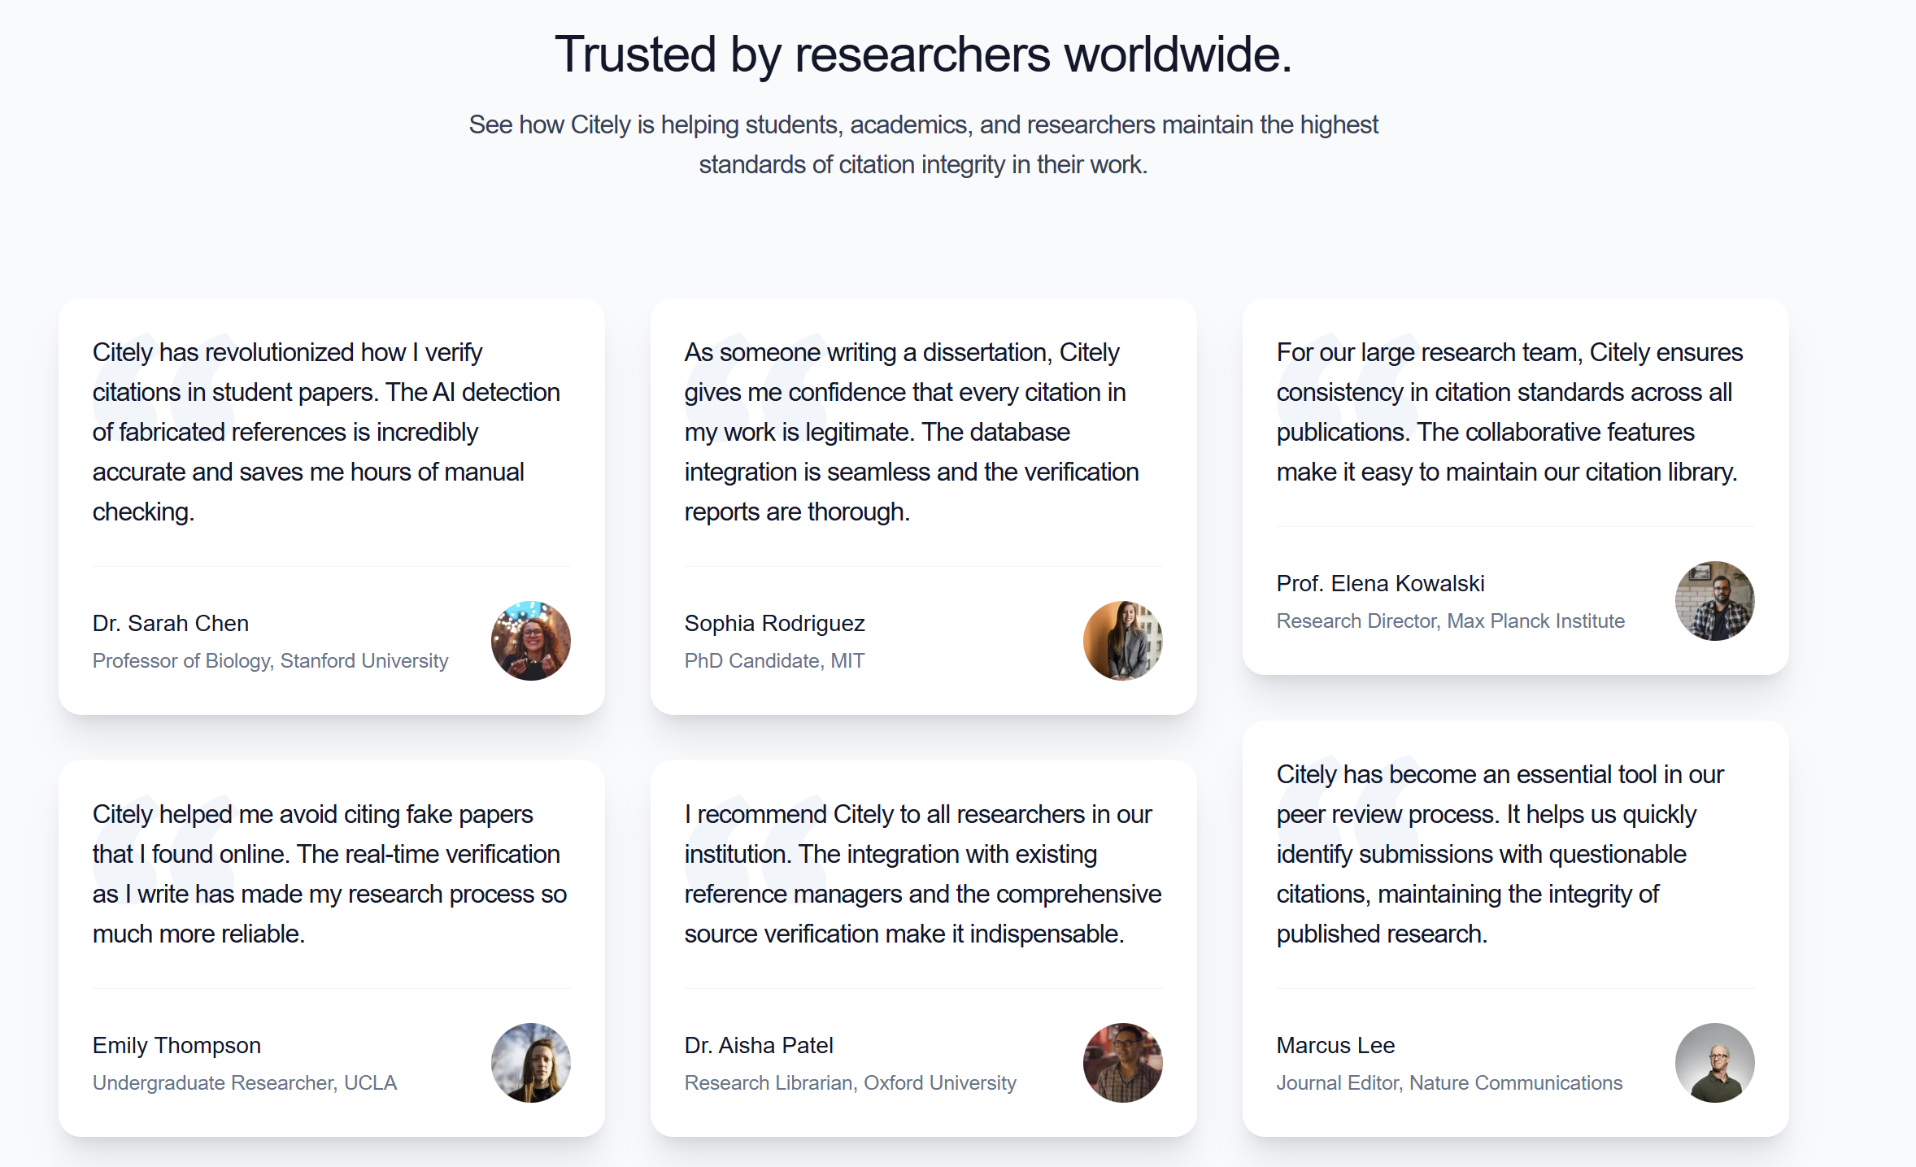Click Emily Thompson's profile photo
The image size is (1916, 1167).
tap(530, 1063)
